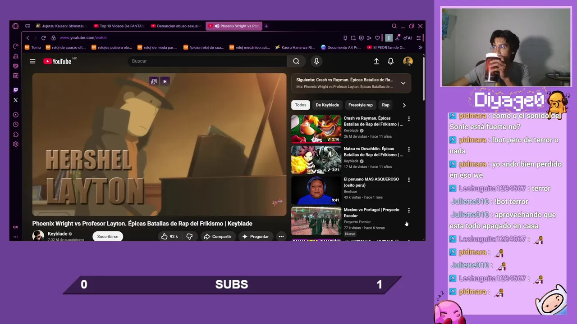Open the YouTube create/upload icon

click(376, 61)
